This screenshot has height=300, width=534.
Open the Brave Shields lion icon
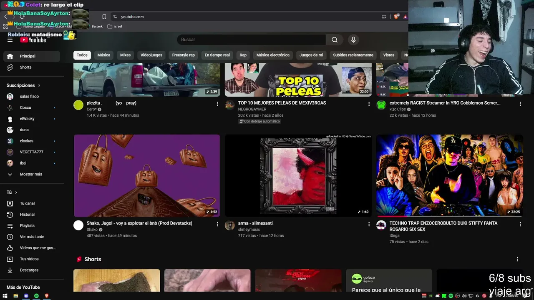point(396,17)
